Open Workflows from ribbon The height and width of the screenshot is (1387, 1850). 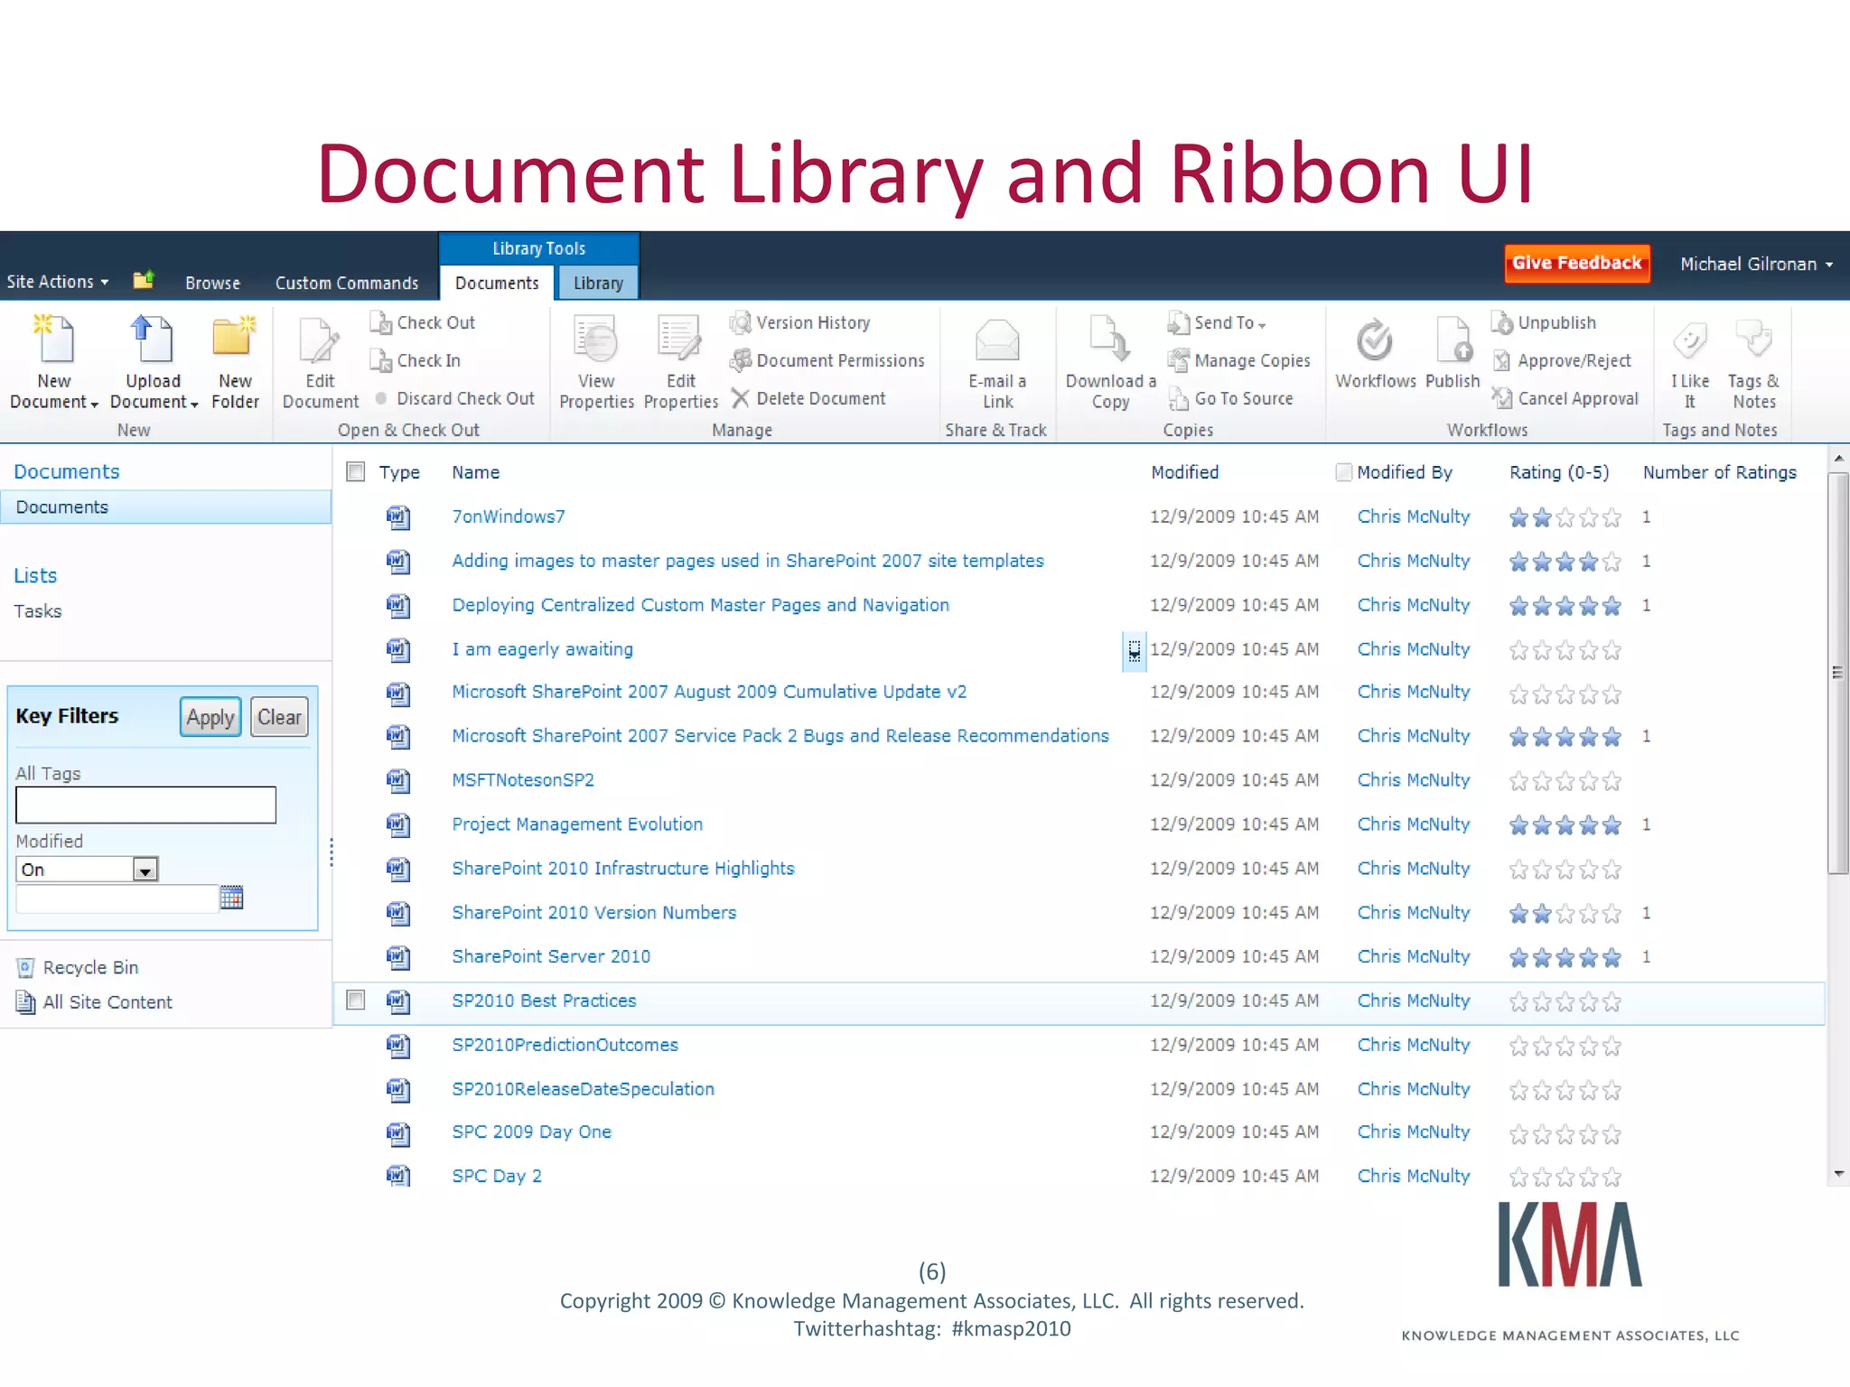click(1375, 354)
